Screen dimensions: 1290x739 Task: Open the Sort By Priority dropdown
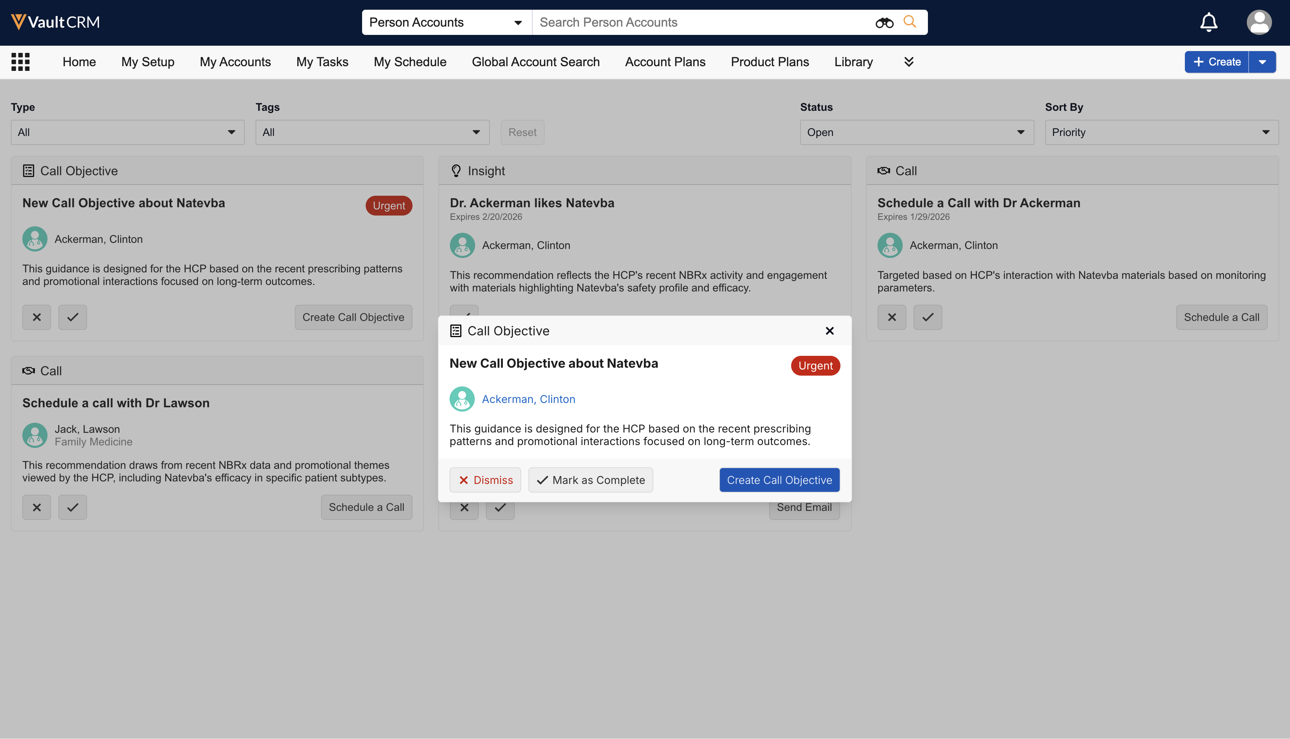click(1161, 132)
